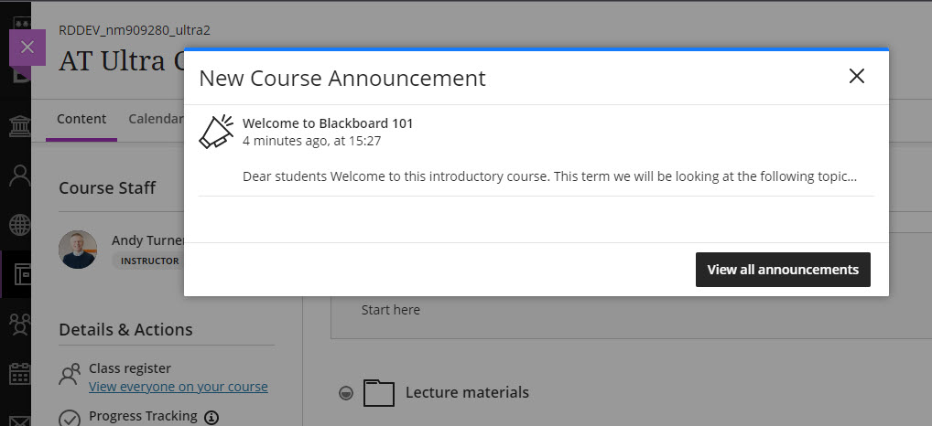Expand the Lecture materials folder
The width and height of the screenshot is (932, 426).
click(x=467, y=393)
